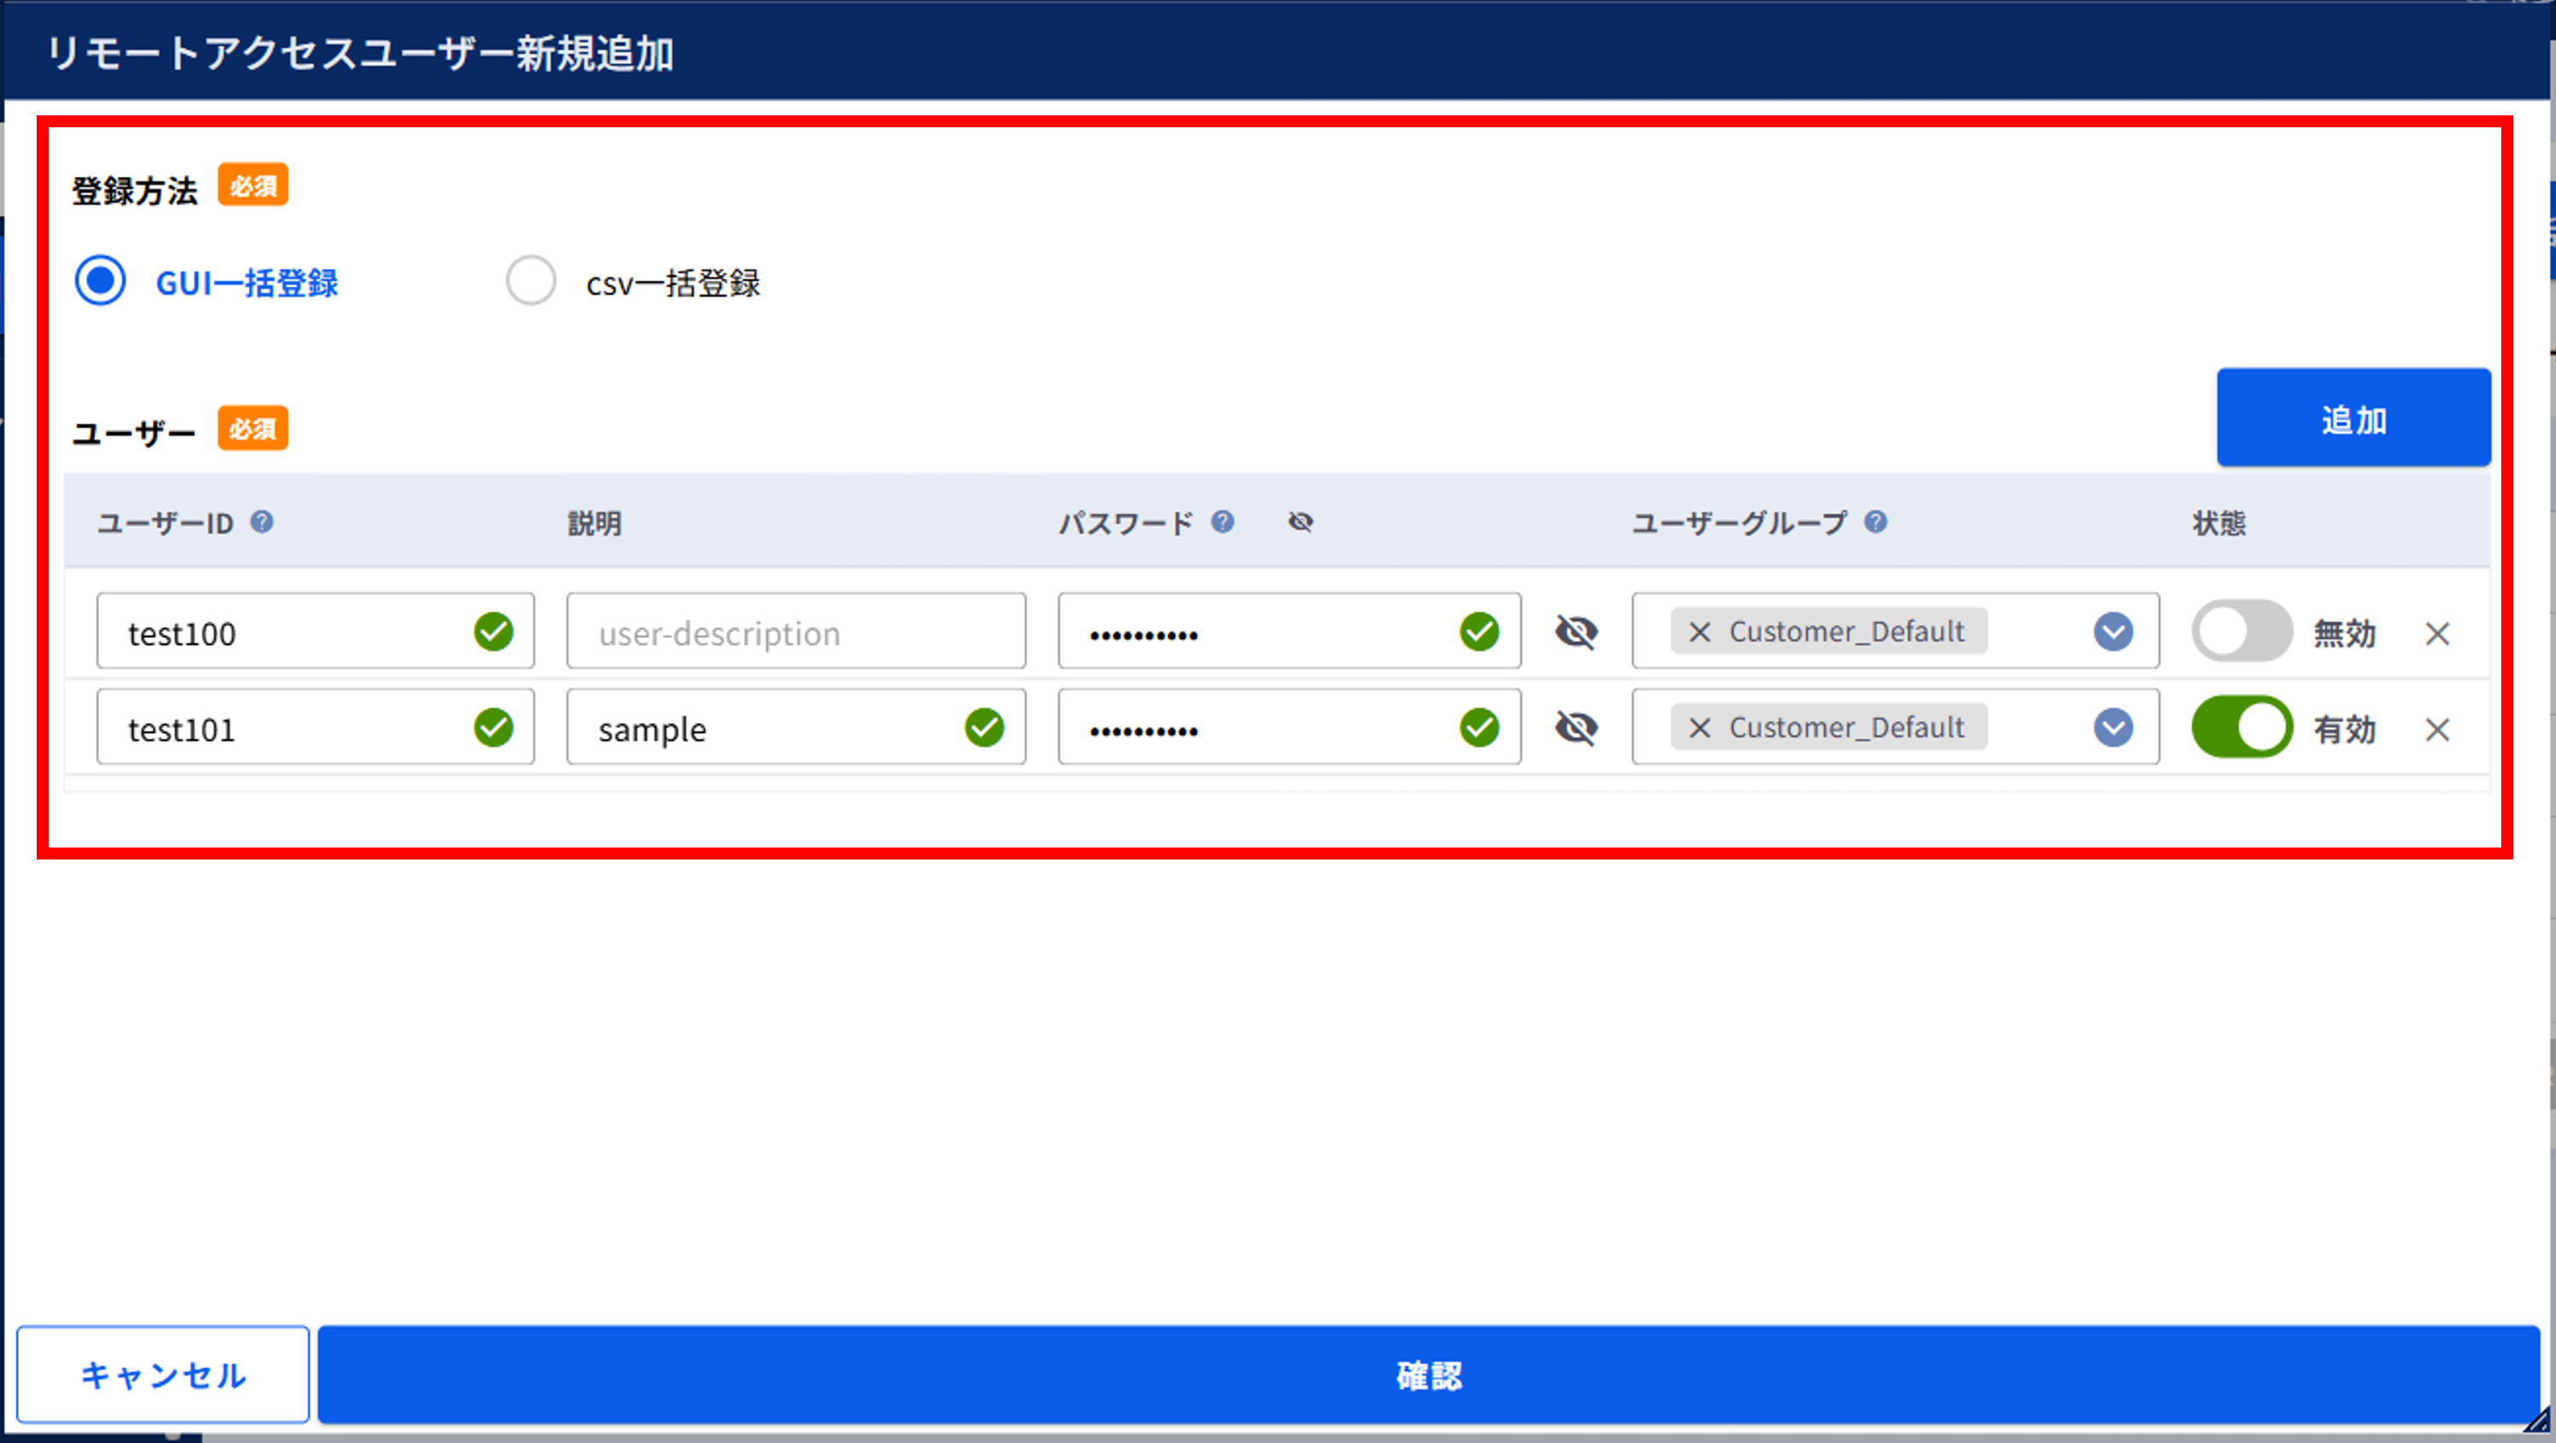The width and height of the screenshot is (2556, 1443).
Task: Delete the test100 user row
Action: coord(2437,634)
